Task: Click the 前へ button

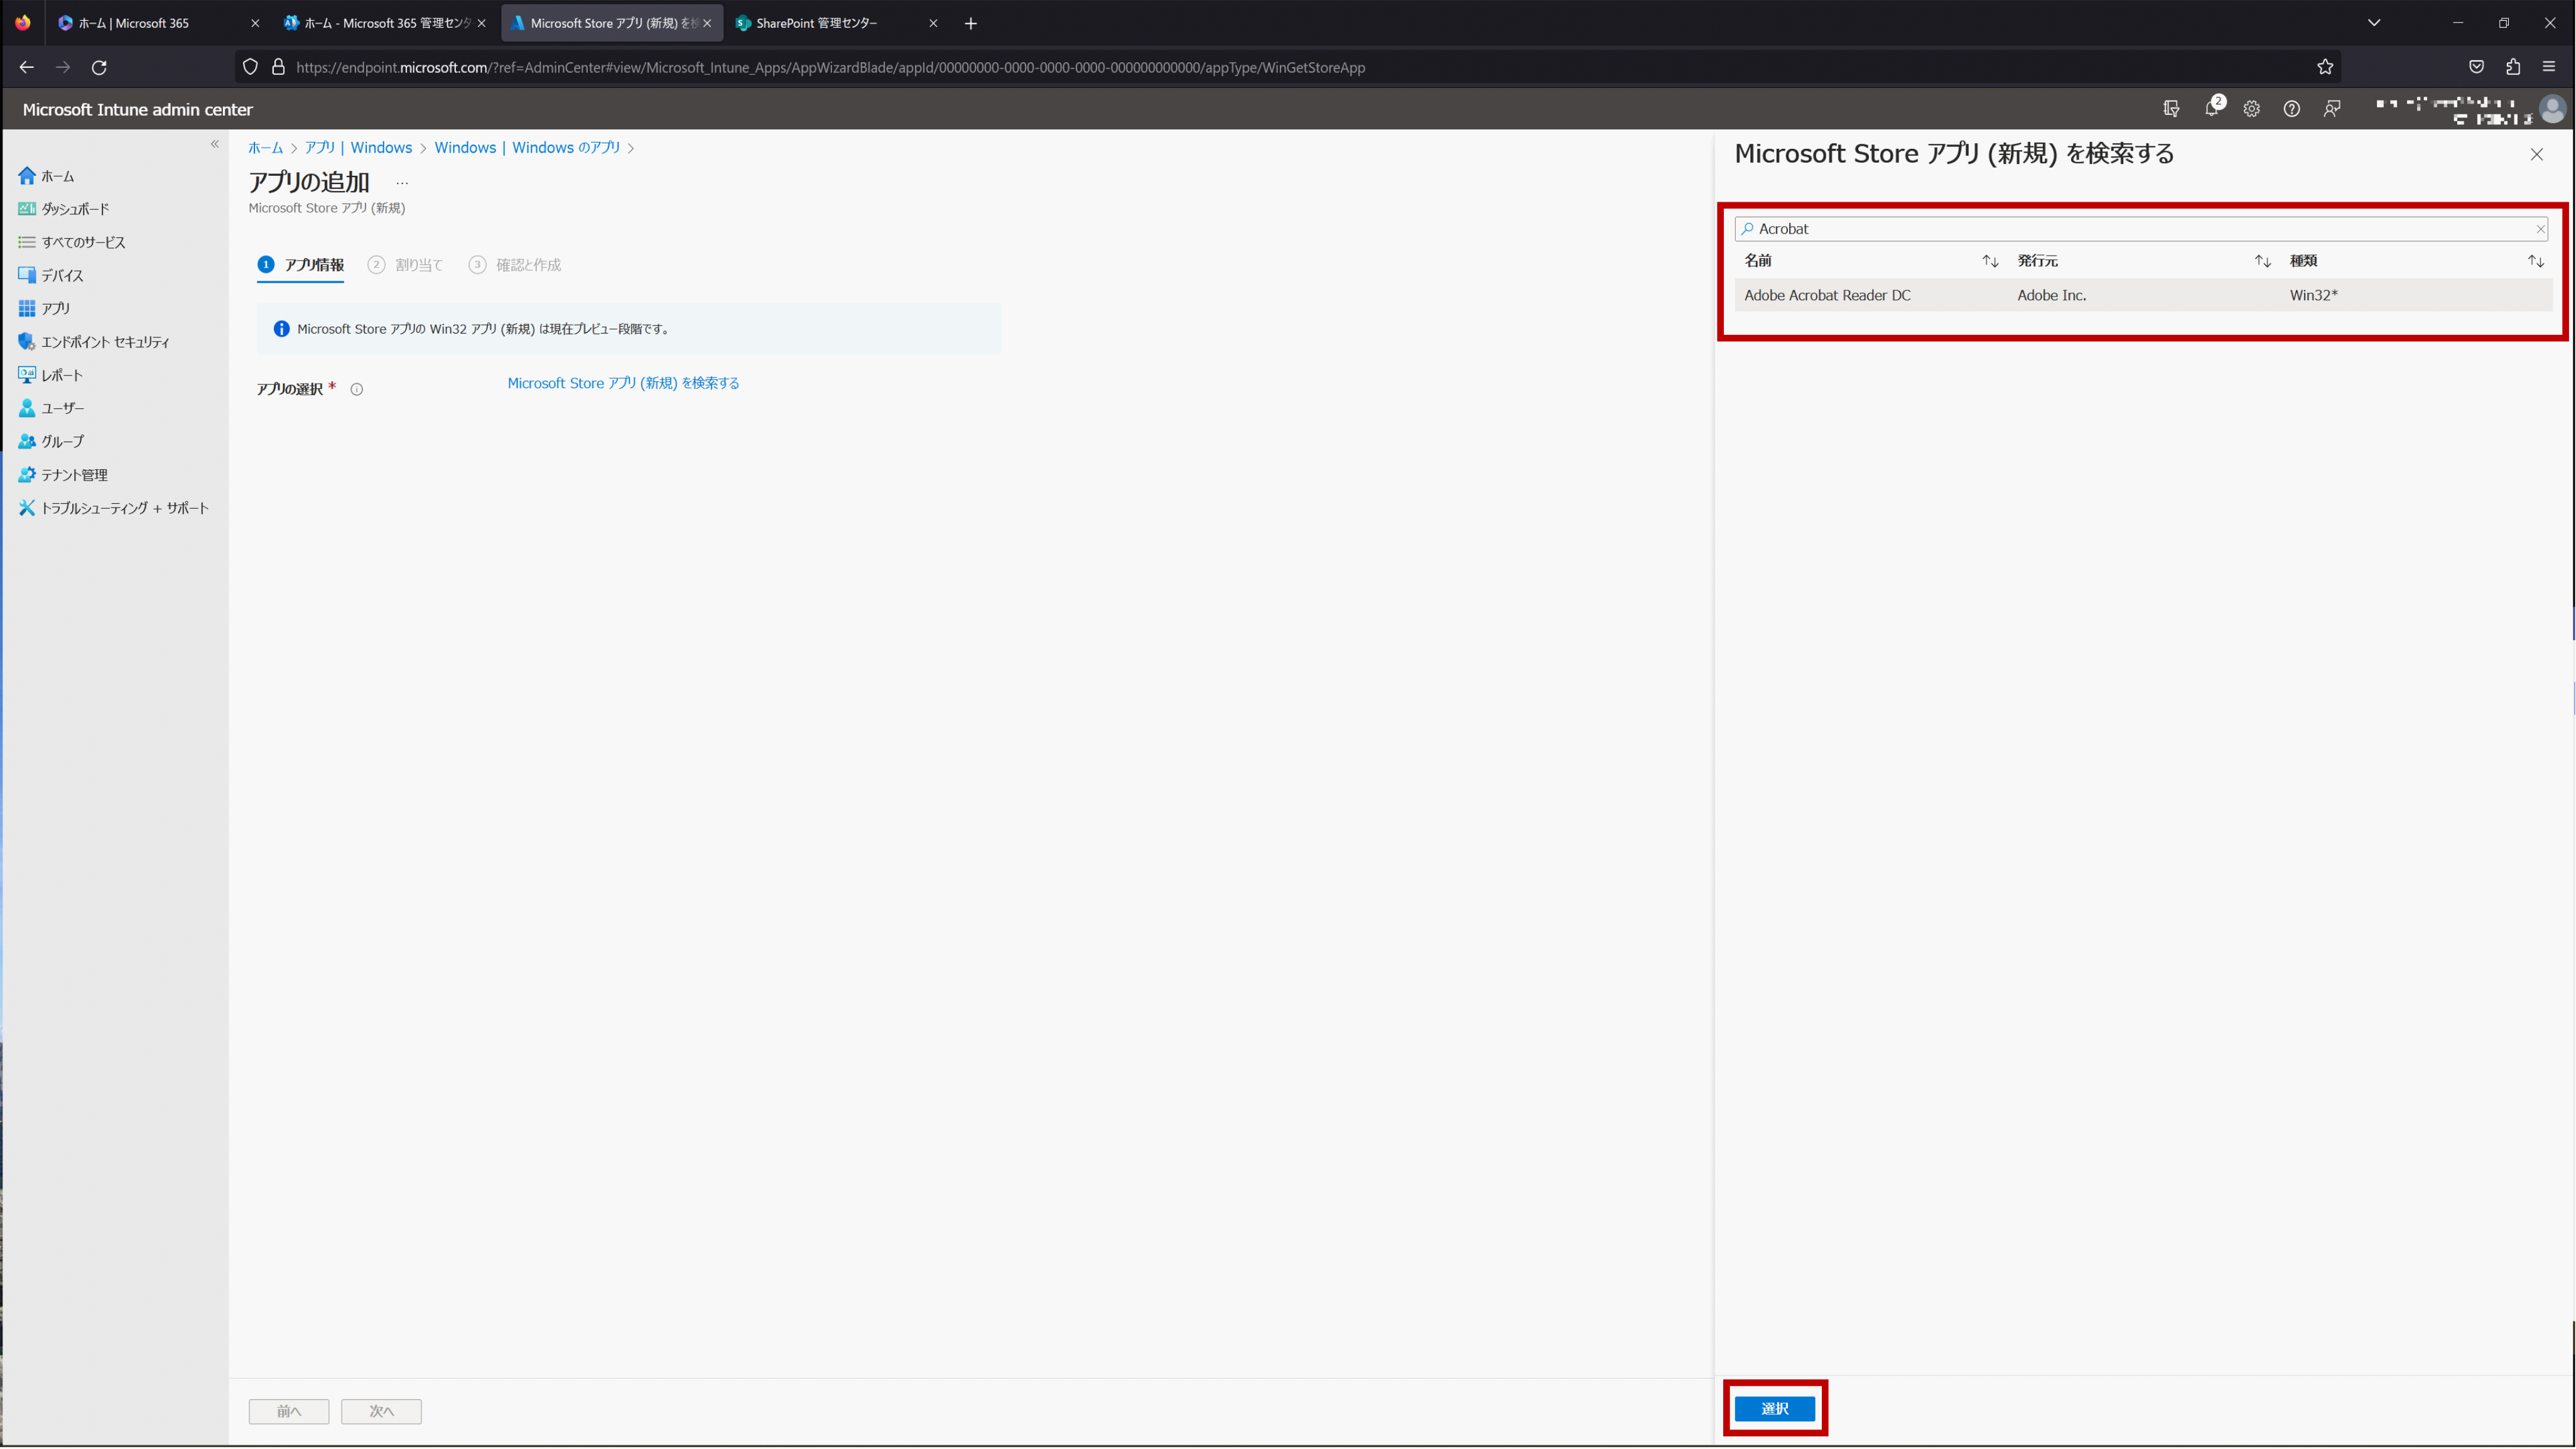Action: coord(289,1411)
